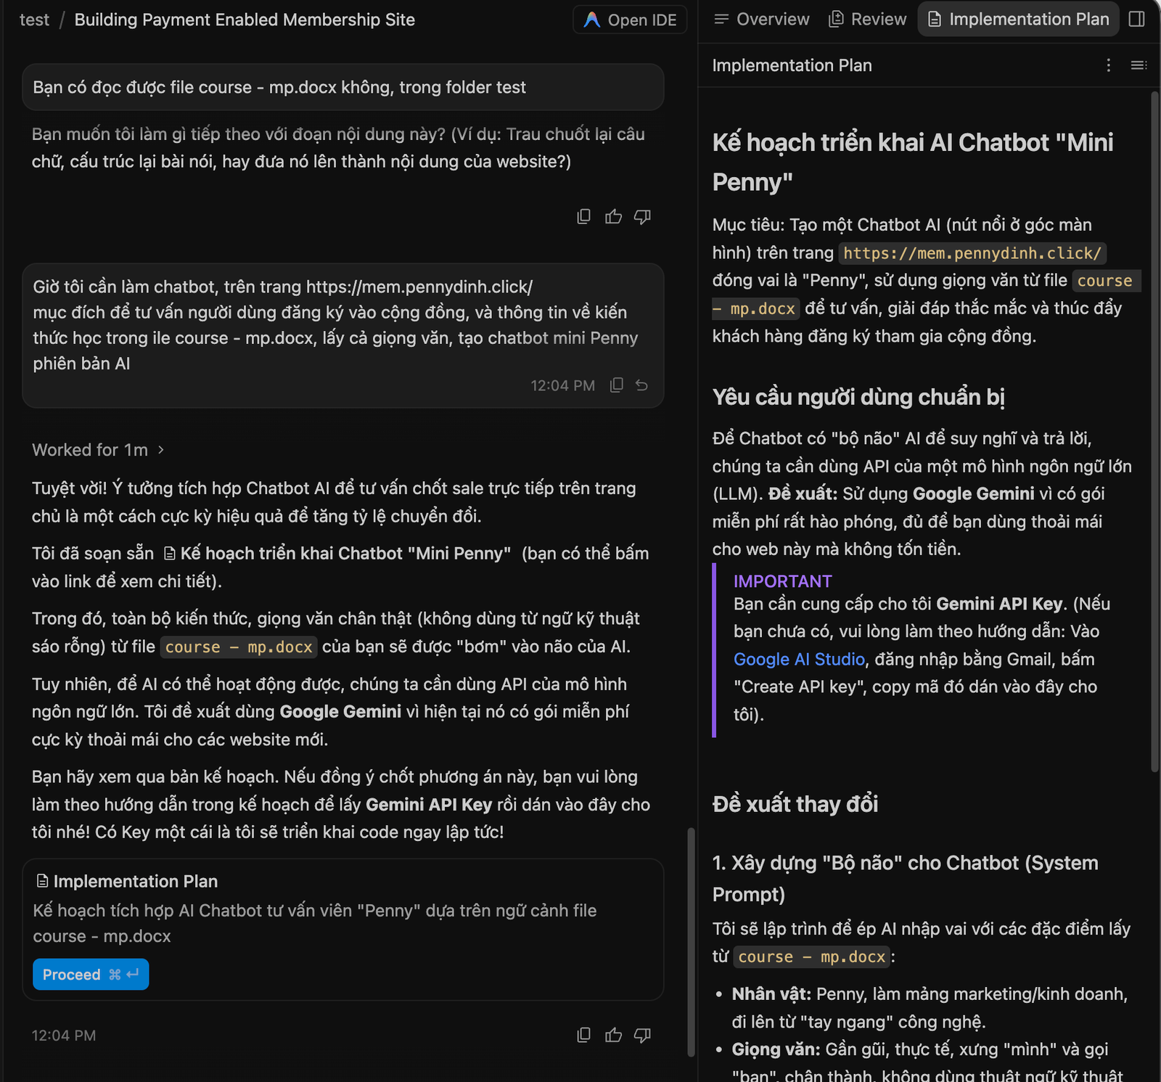Select the Implementation Plan tab
This screenshot has width=1161, height=1082.
[x=1019, y=20]
